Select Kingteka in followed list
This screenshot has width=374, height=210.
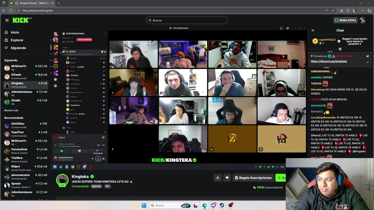coord(26,85)
